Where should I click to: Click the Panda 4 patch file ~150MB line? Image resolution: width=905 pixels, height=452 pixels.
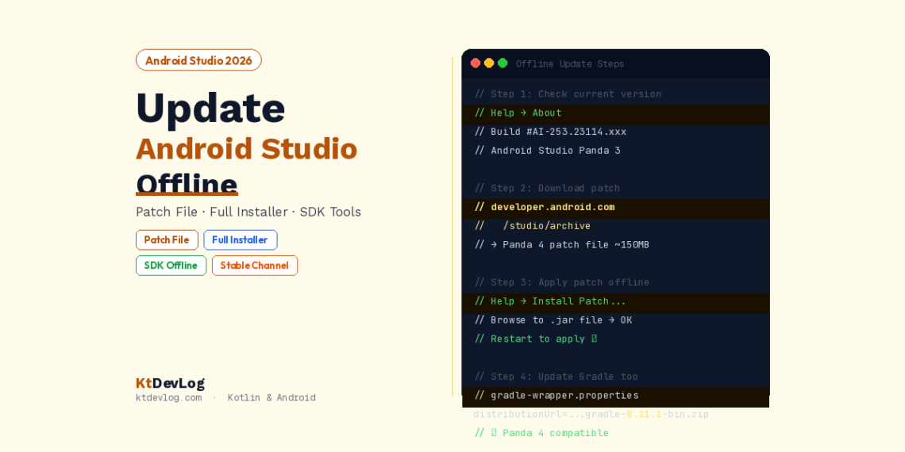pos(561,245)
